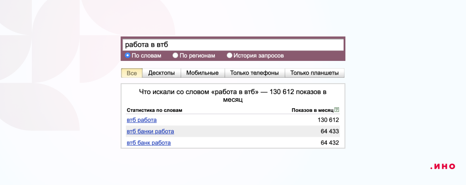Screen dimensions: 466x185
Task: Open the "втб работа" link
Action: point(142,120)
